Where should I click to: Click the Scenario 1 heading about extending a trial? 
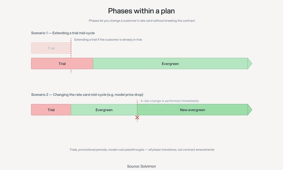point(63,33)
